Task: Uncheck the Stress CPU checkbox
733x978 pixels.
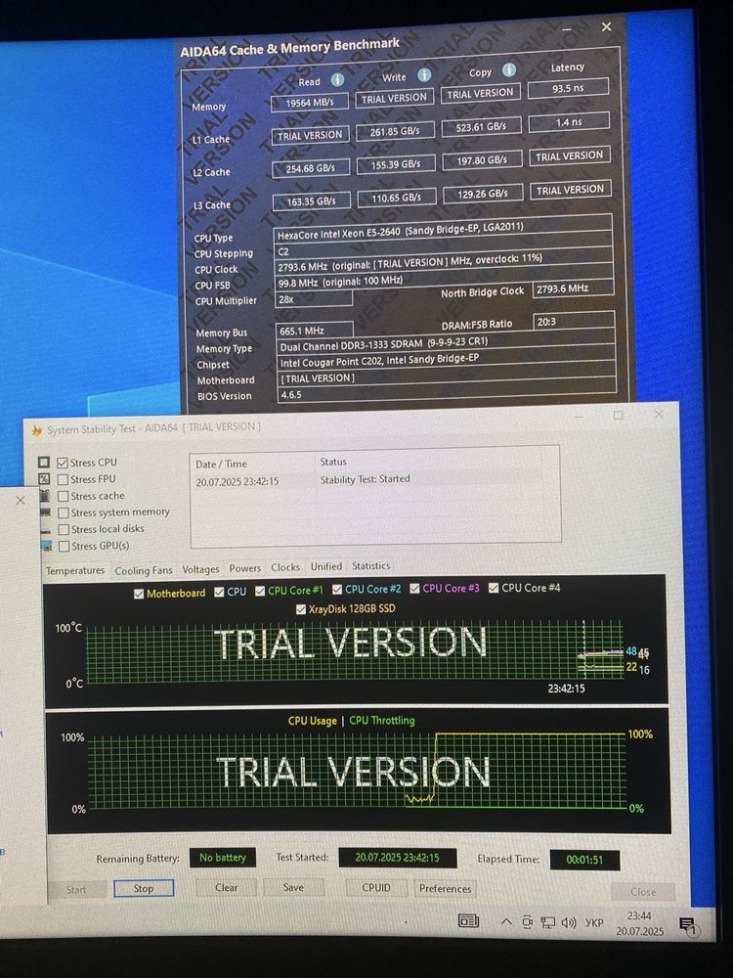Action: pos(63,463)
